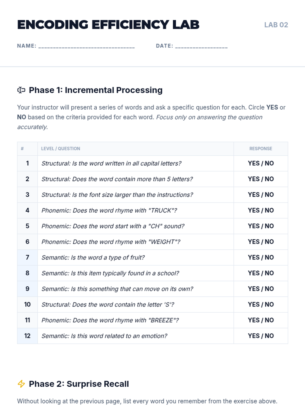Click the Name blank line
Screen dimensions: 305x407
coord(86,47)
